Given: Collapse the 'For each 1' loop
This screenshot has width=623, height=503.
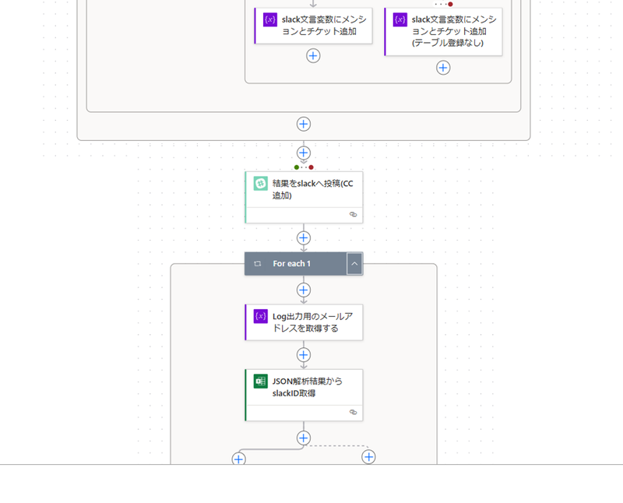Looking at the screenshot, I should 354,263.
